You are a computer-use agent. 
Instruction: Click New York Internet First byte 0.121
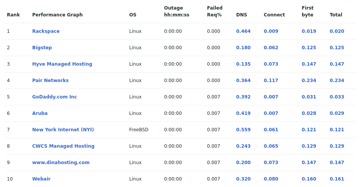click(309, 130)
